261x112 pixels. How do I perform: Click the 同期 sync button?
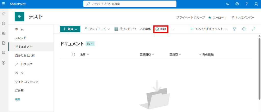[x=161, y=29]
